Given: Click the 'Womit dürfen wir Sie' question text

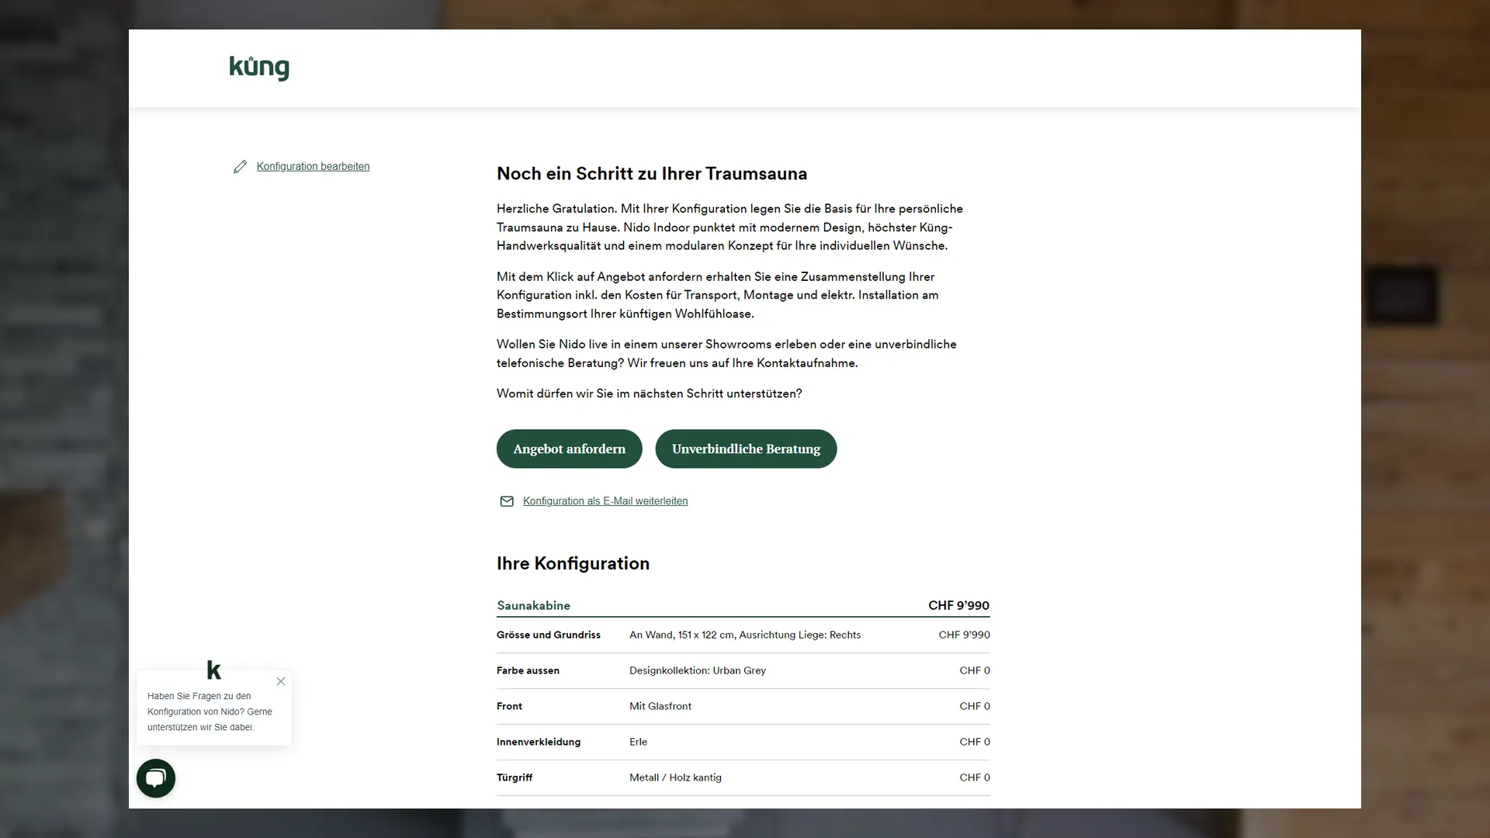Looking at the screenshot, I should pos(650,393).
